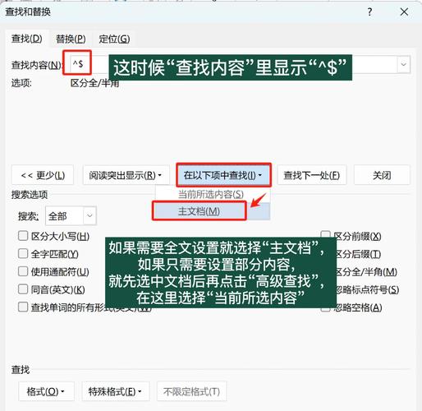Toggle 全字匹配(Y) checkbox
Viewport: 422px width, 411px height.
[23, 254]
